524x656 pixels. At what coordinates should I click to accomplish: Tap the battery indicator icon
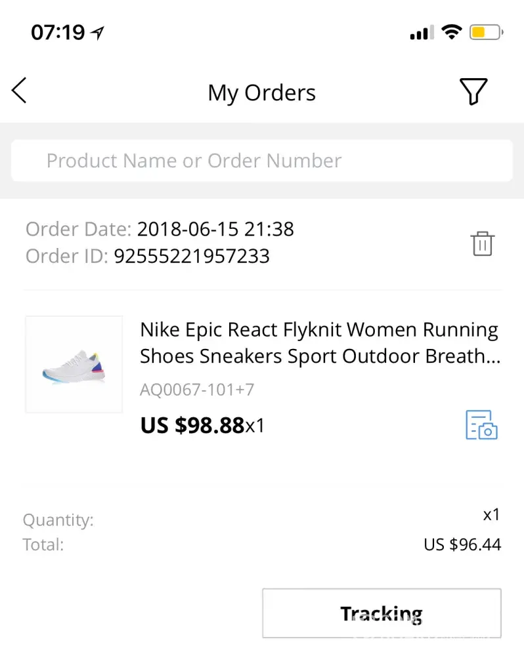pyautogui.click(x=486, y=32)
